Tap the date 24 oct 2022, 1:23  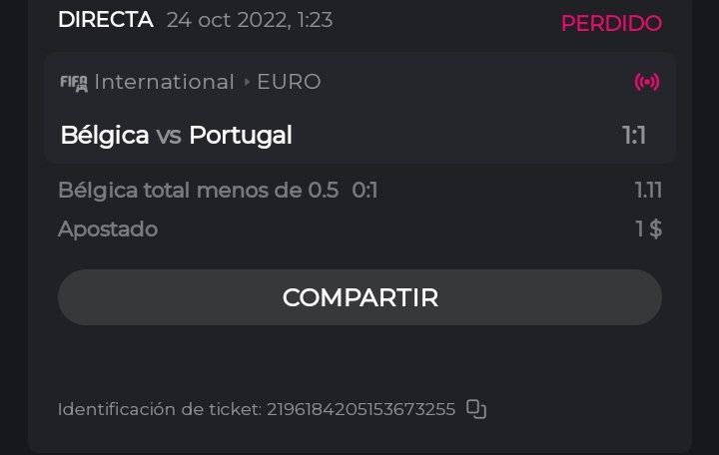[x=250, y=20]
